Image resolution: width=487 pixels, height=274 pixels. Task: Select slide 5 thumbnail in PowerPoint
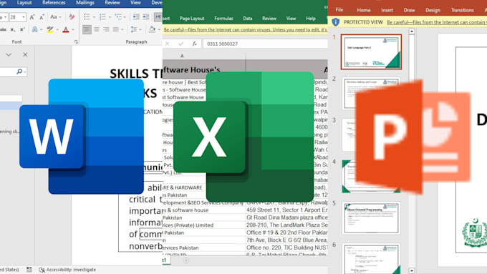(x=371, y=217)
